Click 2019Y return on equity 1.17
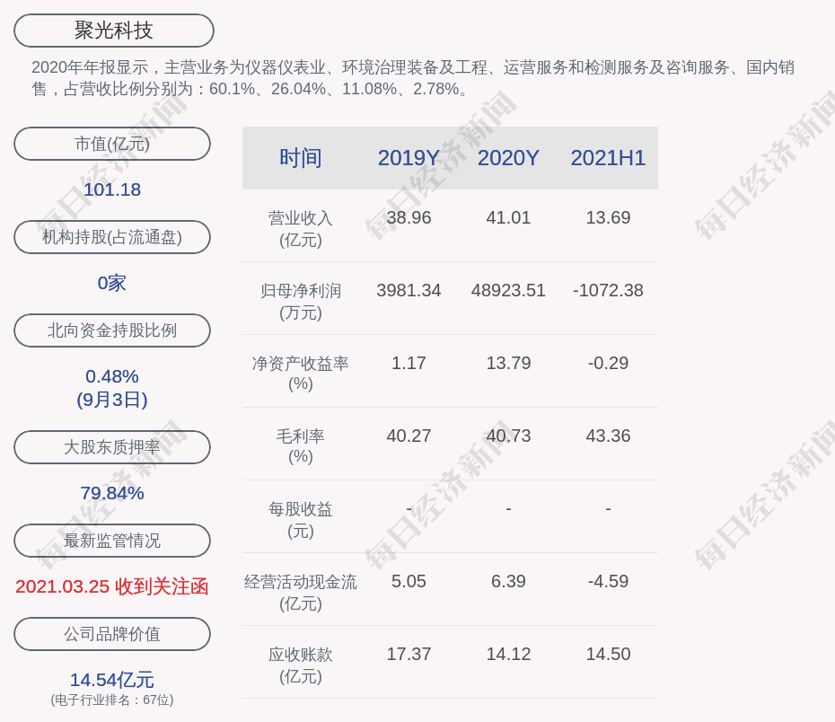The height and width of the screenshot is (722, 835). pos(409,363)
